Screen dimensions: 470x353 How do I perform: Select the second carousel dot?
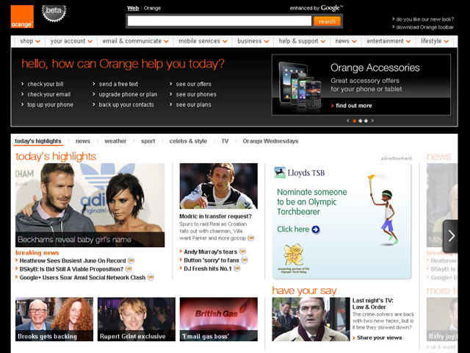pos(361,121)
